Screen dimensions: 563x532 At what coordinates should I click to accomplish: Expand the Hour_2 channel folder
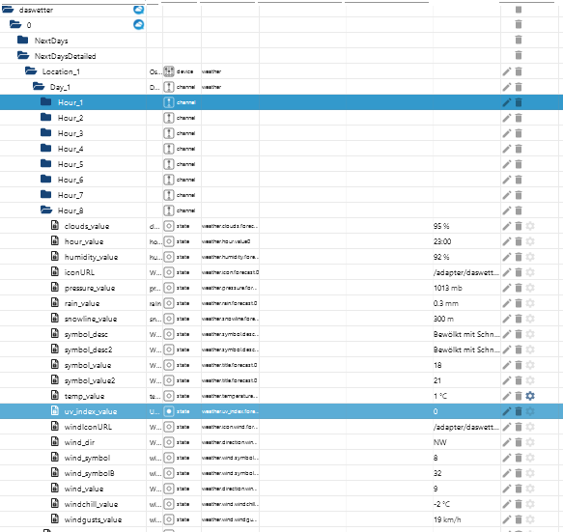pyautogui.click(x=46, y=118)
